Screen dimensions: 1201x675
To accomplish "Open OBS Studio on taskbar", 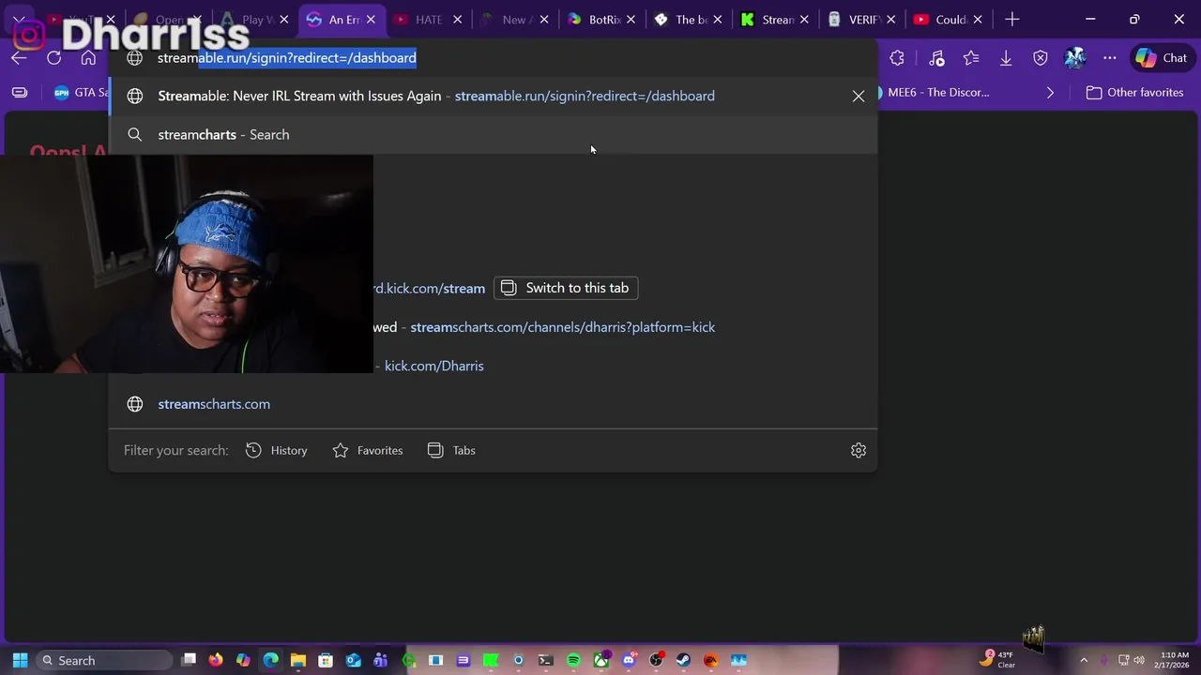I will coord(656,660).
